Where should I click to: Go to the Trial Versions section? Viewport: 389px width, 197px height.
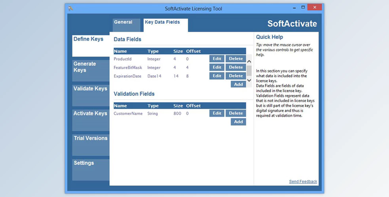tap(91, 145)
